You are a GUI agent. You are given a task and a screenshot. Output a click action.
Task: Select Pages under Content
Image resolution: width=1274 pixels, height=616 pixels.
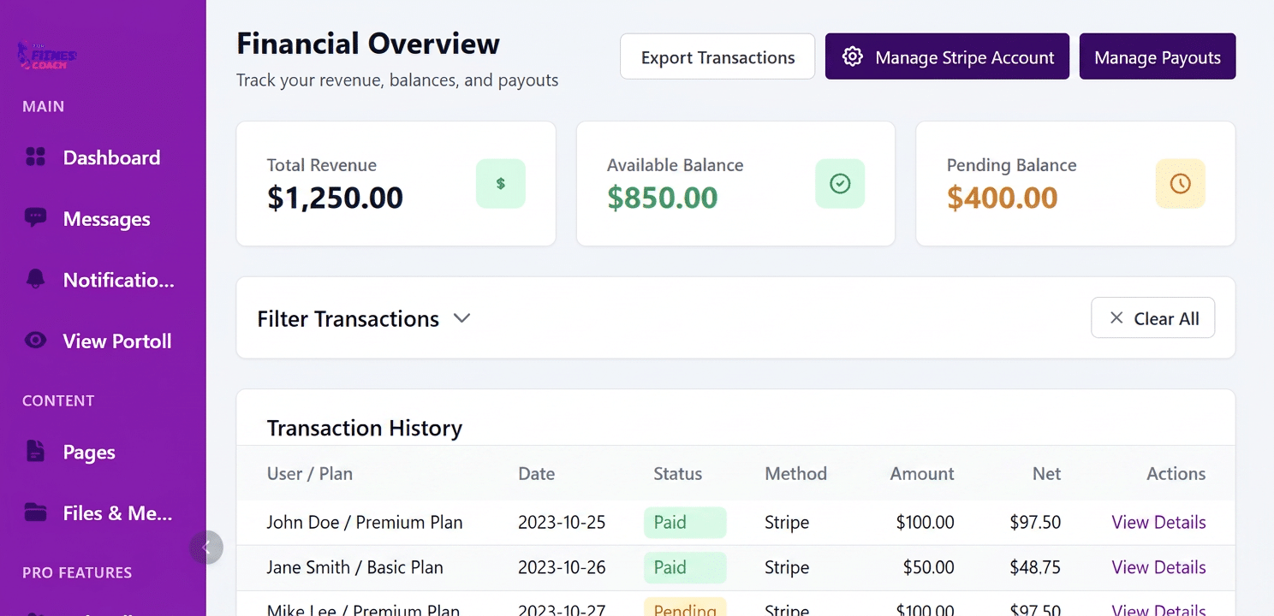pyautogui.click(x=103, y=452)
